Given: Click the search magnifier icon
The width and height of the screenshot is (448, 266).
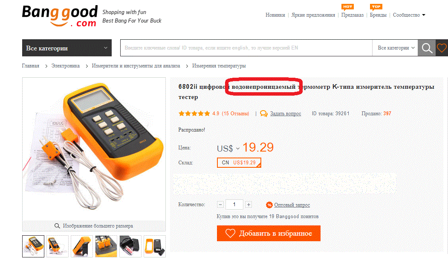Looking at the screenshot, I should pyautogui.click(x=427, y=48).
